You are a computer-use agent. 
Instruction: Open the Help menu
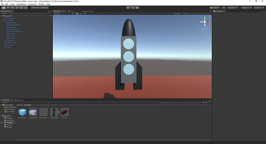(48, 4)
